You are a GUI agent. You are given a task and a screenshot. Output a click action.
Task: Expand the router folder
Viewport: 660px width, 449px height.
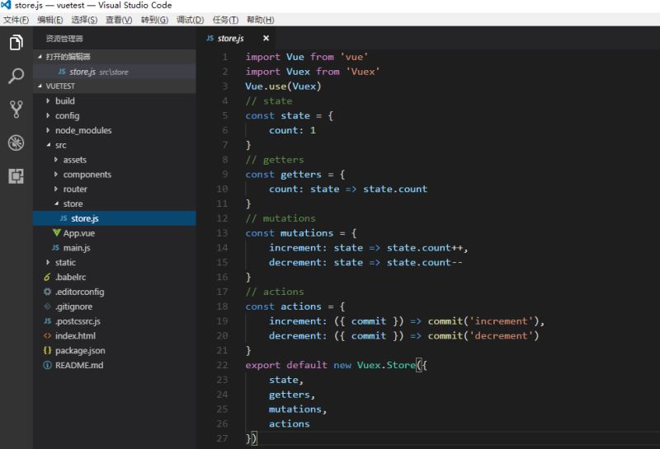pos(56,189)
